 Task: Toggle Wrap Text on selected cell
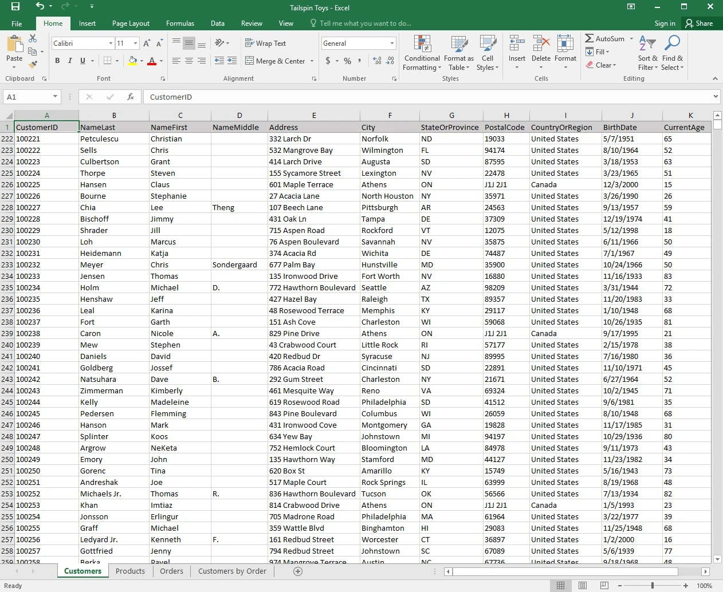(x=265, y=44)
